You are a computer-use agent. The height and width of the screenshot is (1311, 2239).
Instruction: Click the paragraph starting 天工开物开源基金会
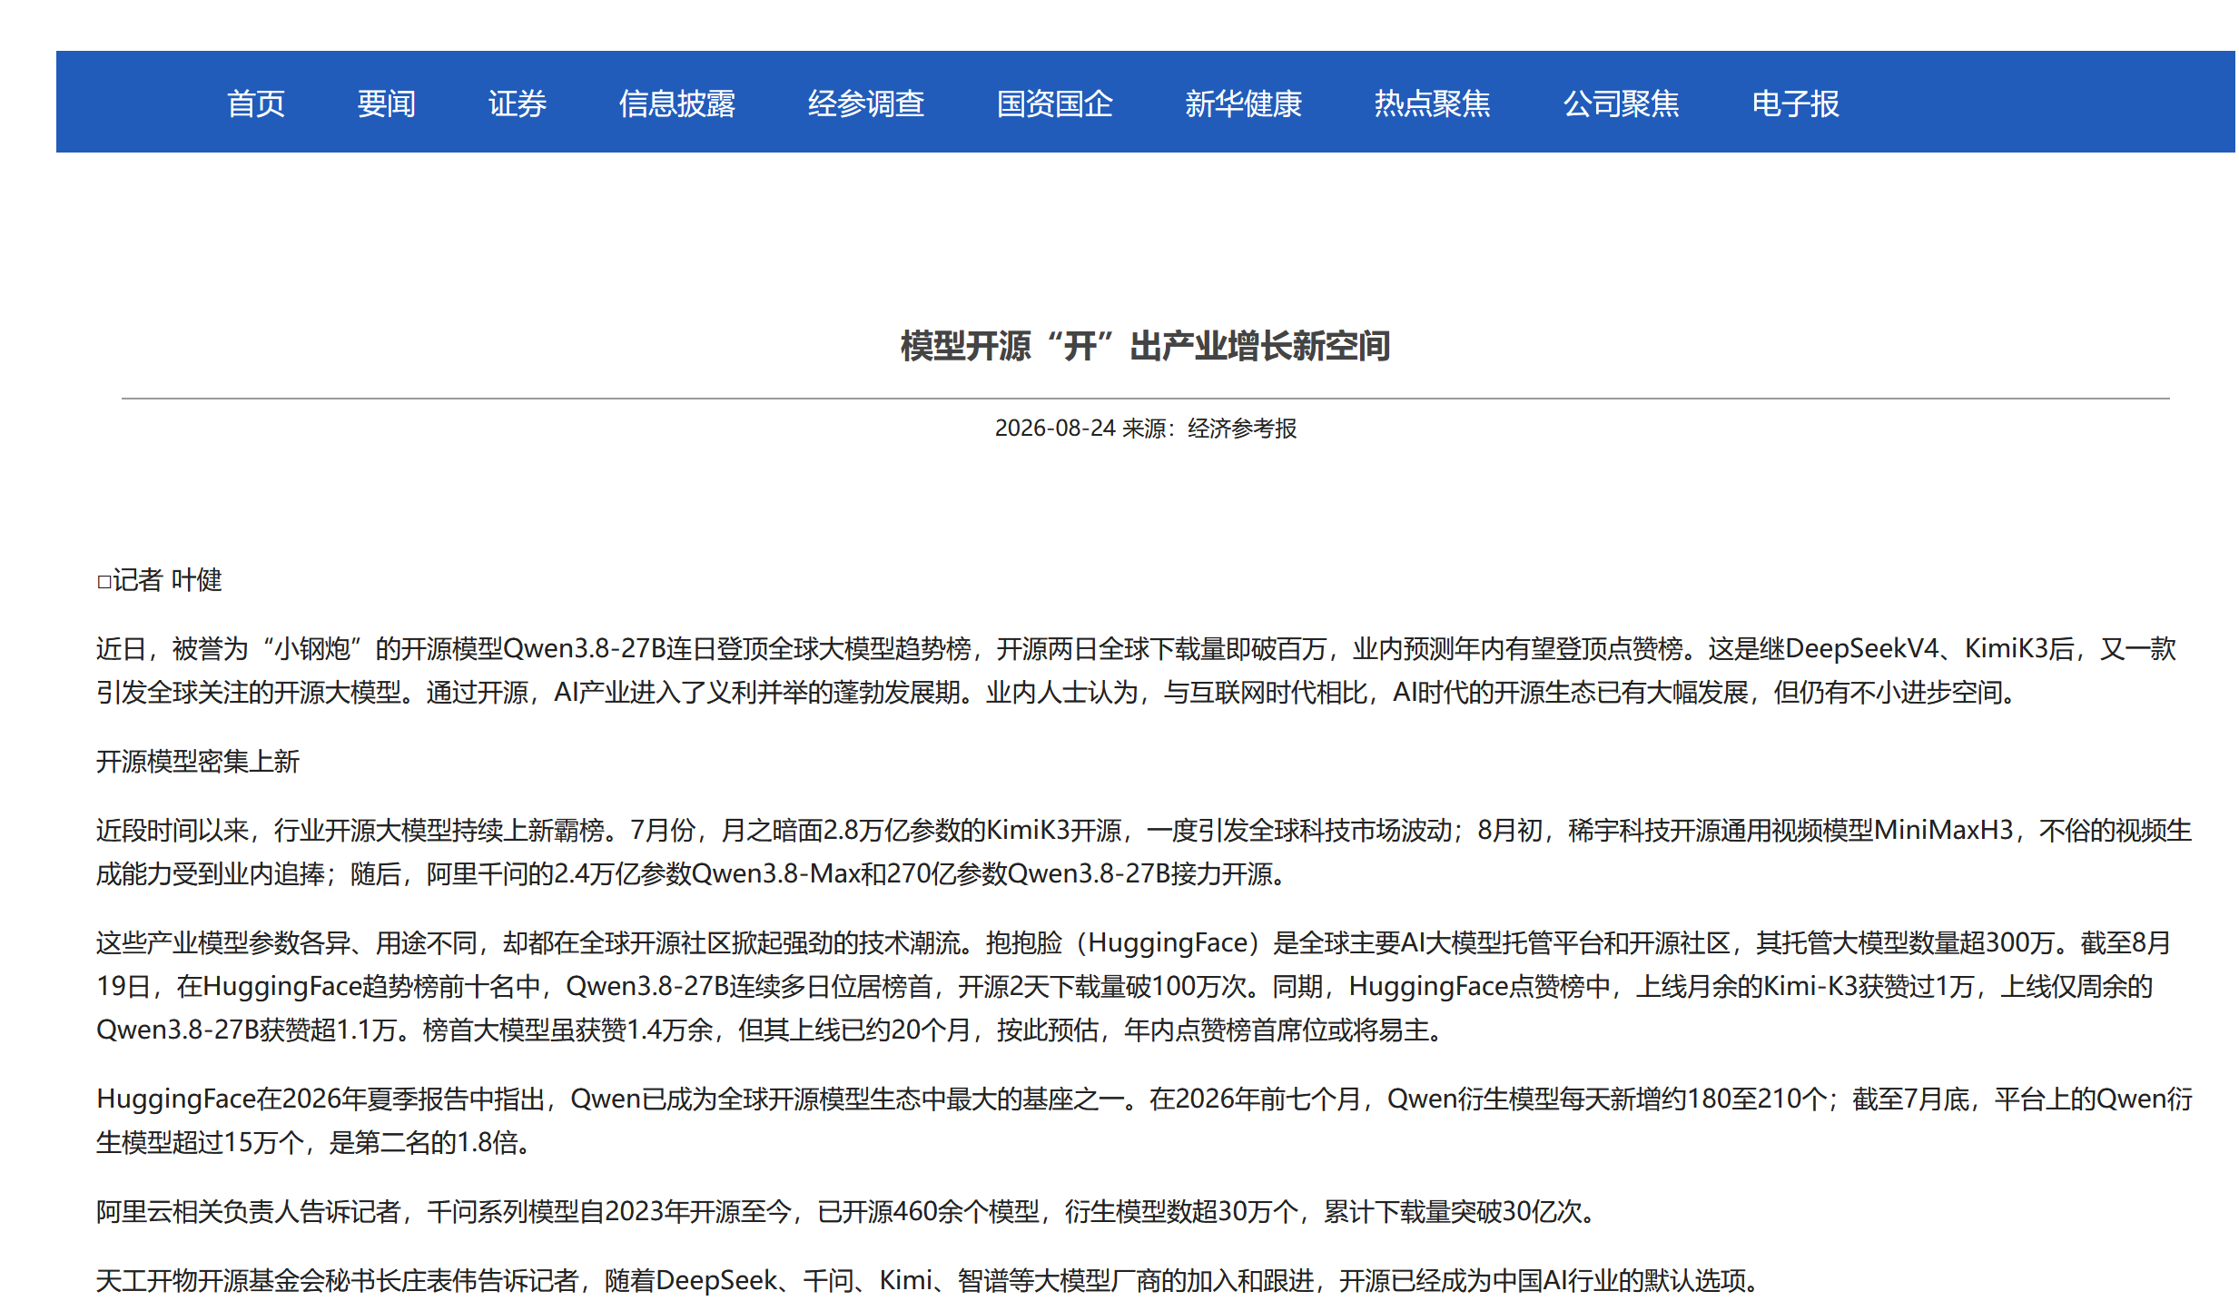pos(929,1280)
